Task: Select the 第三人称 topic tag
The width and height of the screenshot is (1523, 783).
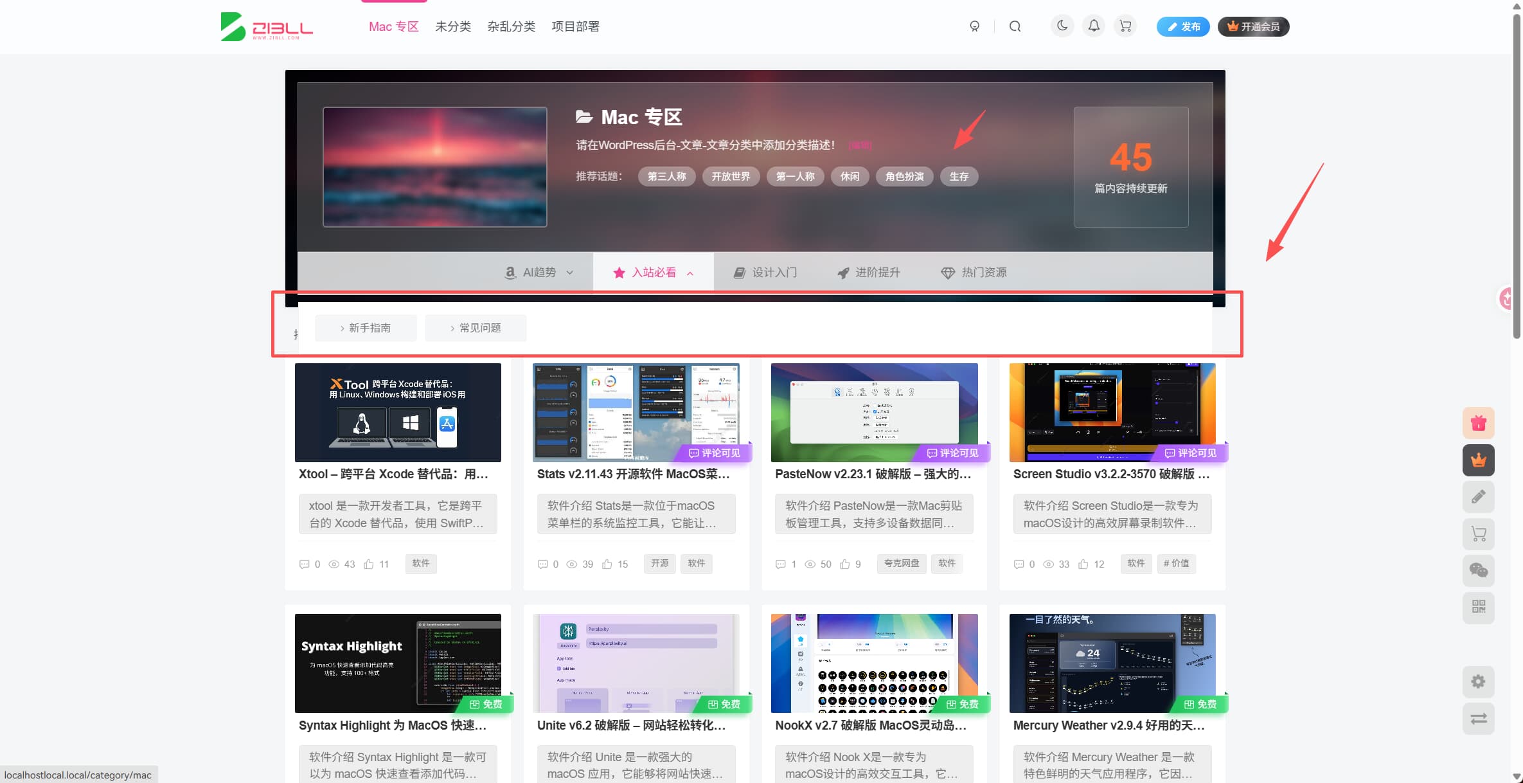Action: click(x=666, y=176)
